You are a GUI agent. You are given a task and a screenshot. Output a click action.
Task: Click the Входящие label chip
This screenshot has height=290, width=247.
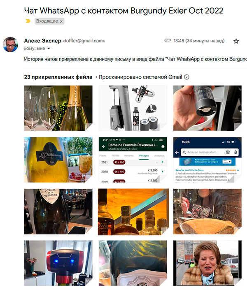pyautogui.click(x=49, y=21)
